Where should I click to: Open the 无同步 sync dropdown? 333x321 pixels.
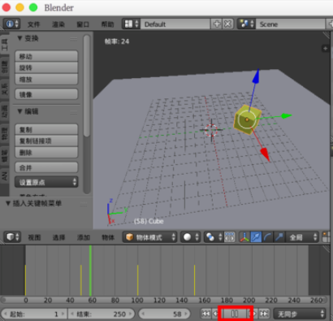pos(299,314)
